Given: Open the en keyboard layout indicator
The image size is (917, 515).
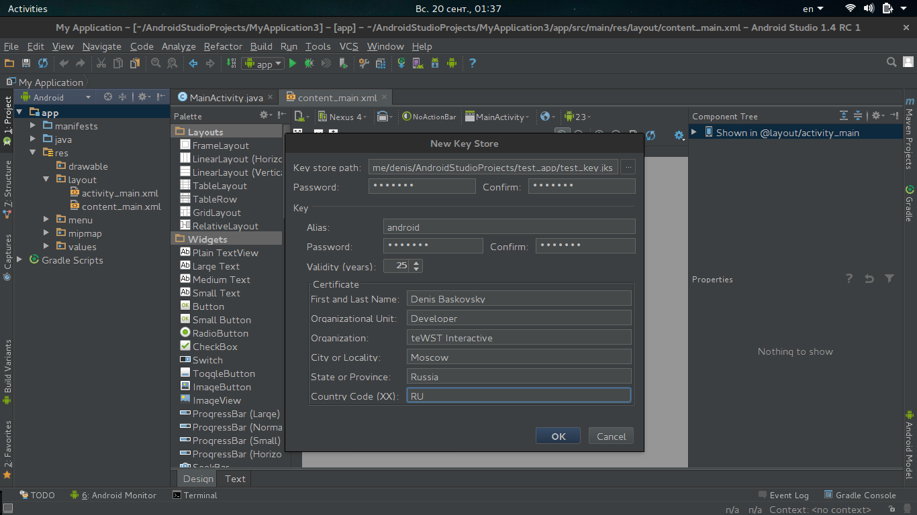Looking at the screenshot, I should click(812, 9).
